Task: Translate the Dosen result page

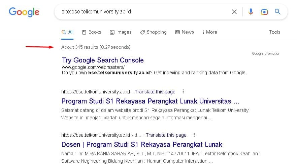Action: pos(166,135)
